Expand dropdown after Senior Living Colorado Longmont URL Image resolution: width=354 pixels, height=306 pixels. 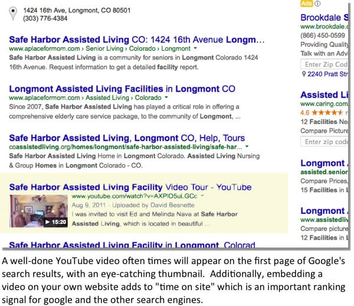click(195, 48)
